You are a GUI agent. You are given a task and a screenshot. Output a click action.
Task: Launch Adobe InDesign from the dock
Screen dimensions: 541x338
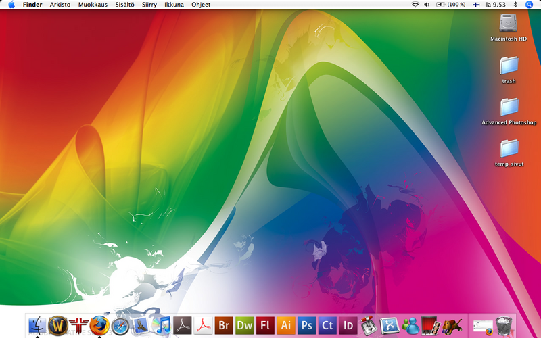348,325
